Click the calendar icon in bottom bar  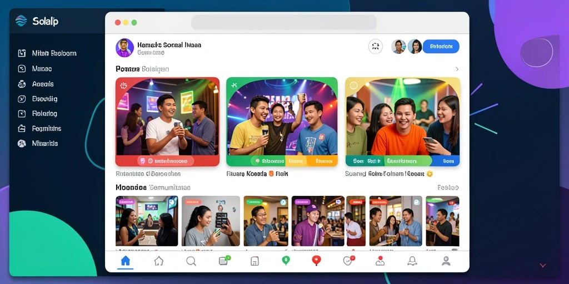tap(254, 261)
